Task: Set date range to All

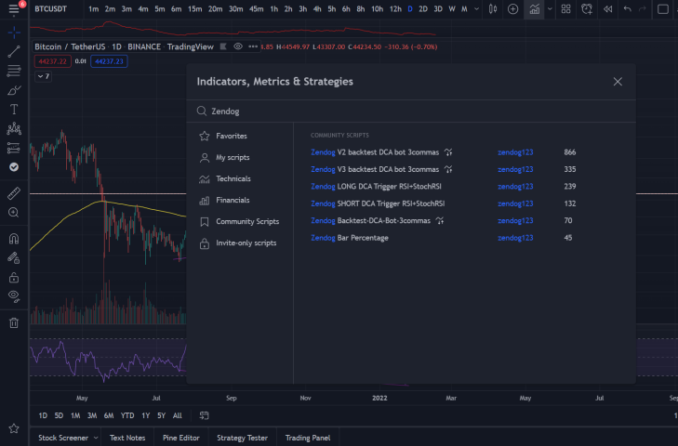Action: click(178, 415)
